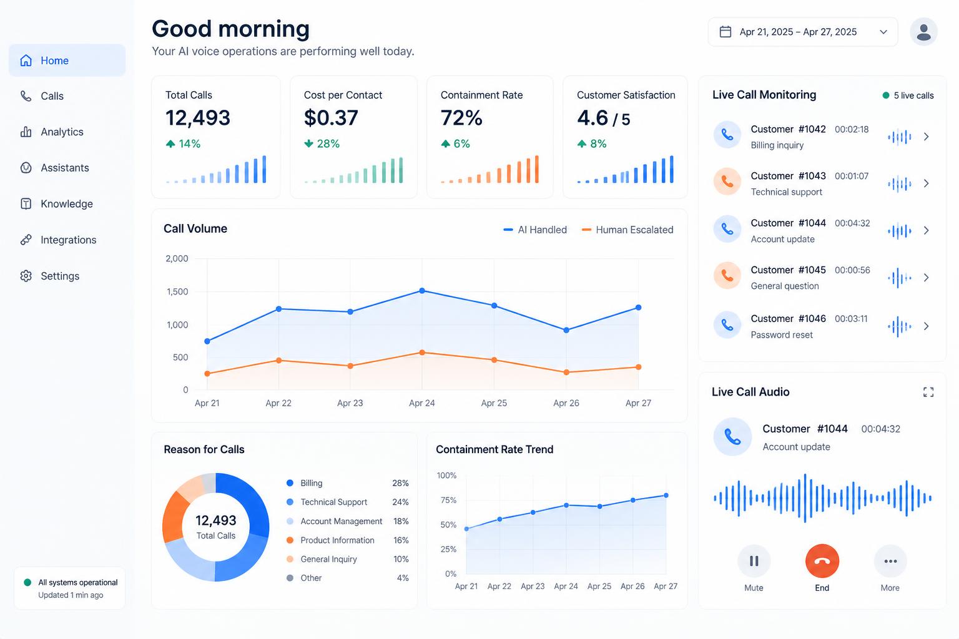Click Apr 24 AI Handled data point
Image resolution: width=959 pixels, height=639 pixels.
[x=422, y=291]
